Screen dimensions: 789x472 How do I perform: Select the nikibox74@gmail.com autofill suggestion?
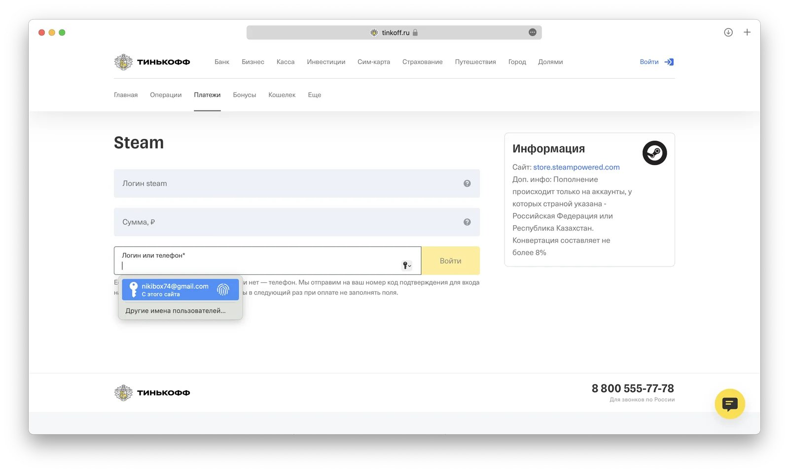pyautogui.click(x=180, y=290)
